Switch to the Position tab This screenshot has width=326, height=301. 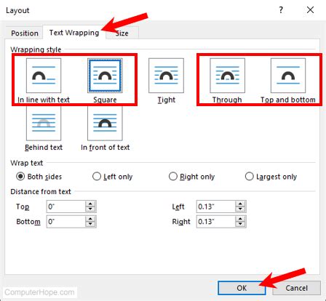(x=25, y=33)
